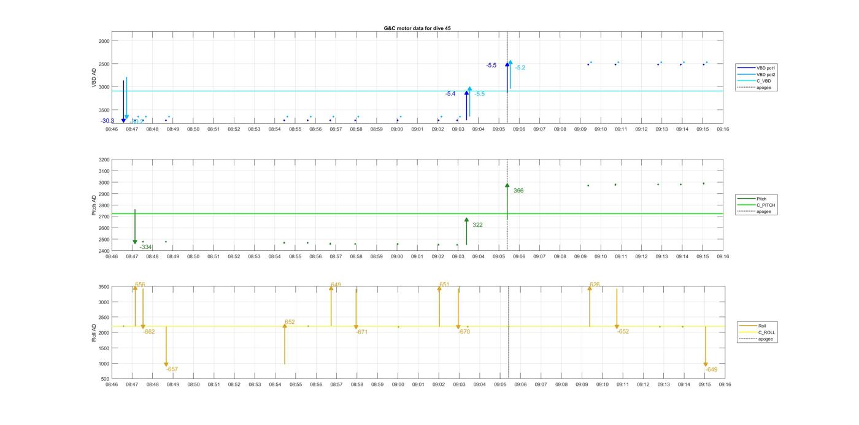This screenshot has width=859, height=425.
Task: Click the 'Pitch AD' y-axis label
Action: tap(94, 205)
